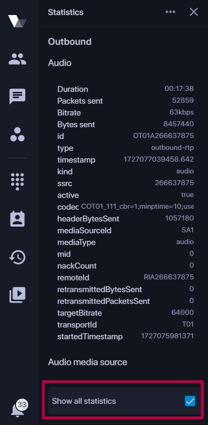Screen dimensions: 208x425
Task: Click the Packets sent row
Action: pos(125,101)
